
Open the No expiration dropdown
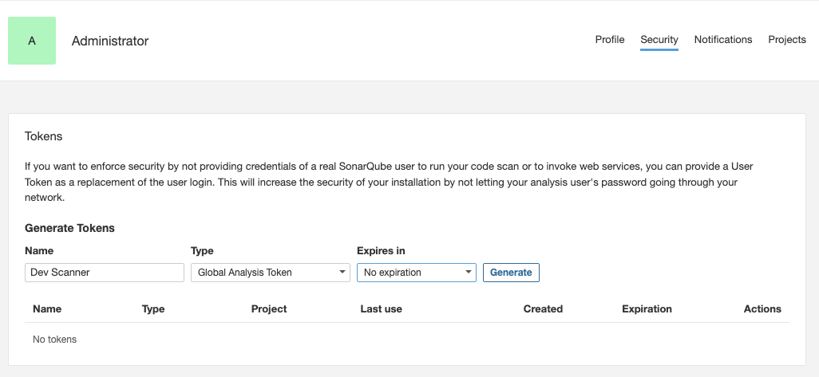(x=416, y=273)
